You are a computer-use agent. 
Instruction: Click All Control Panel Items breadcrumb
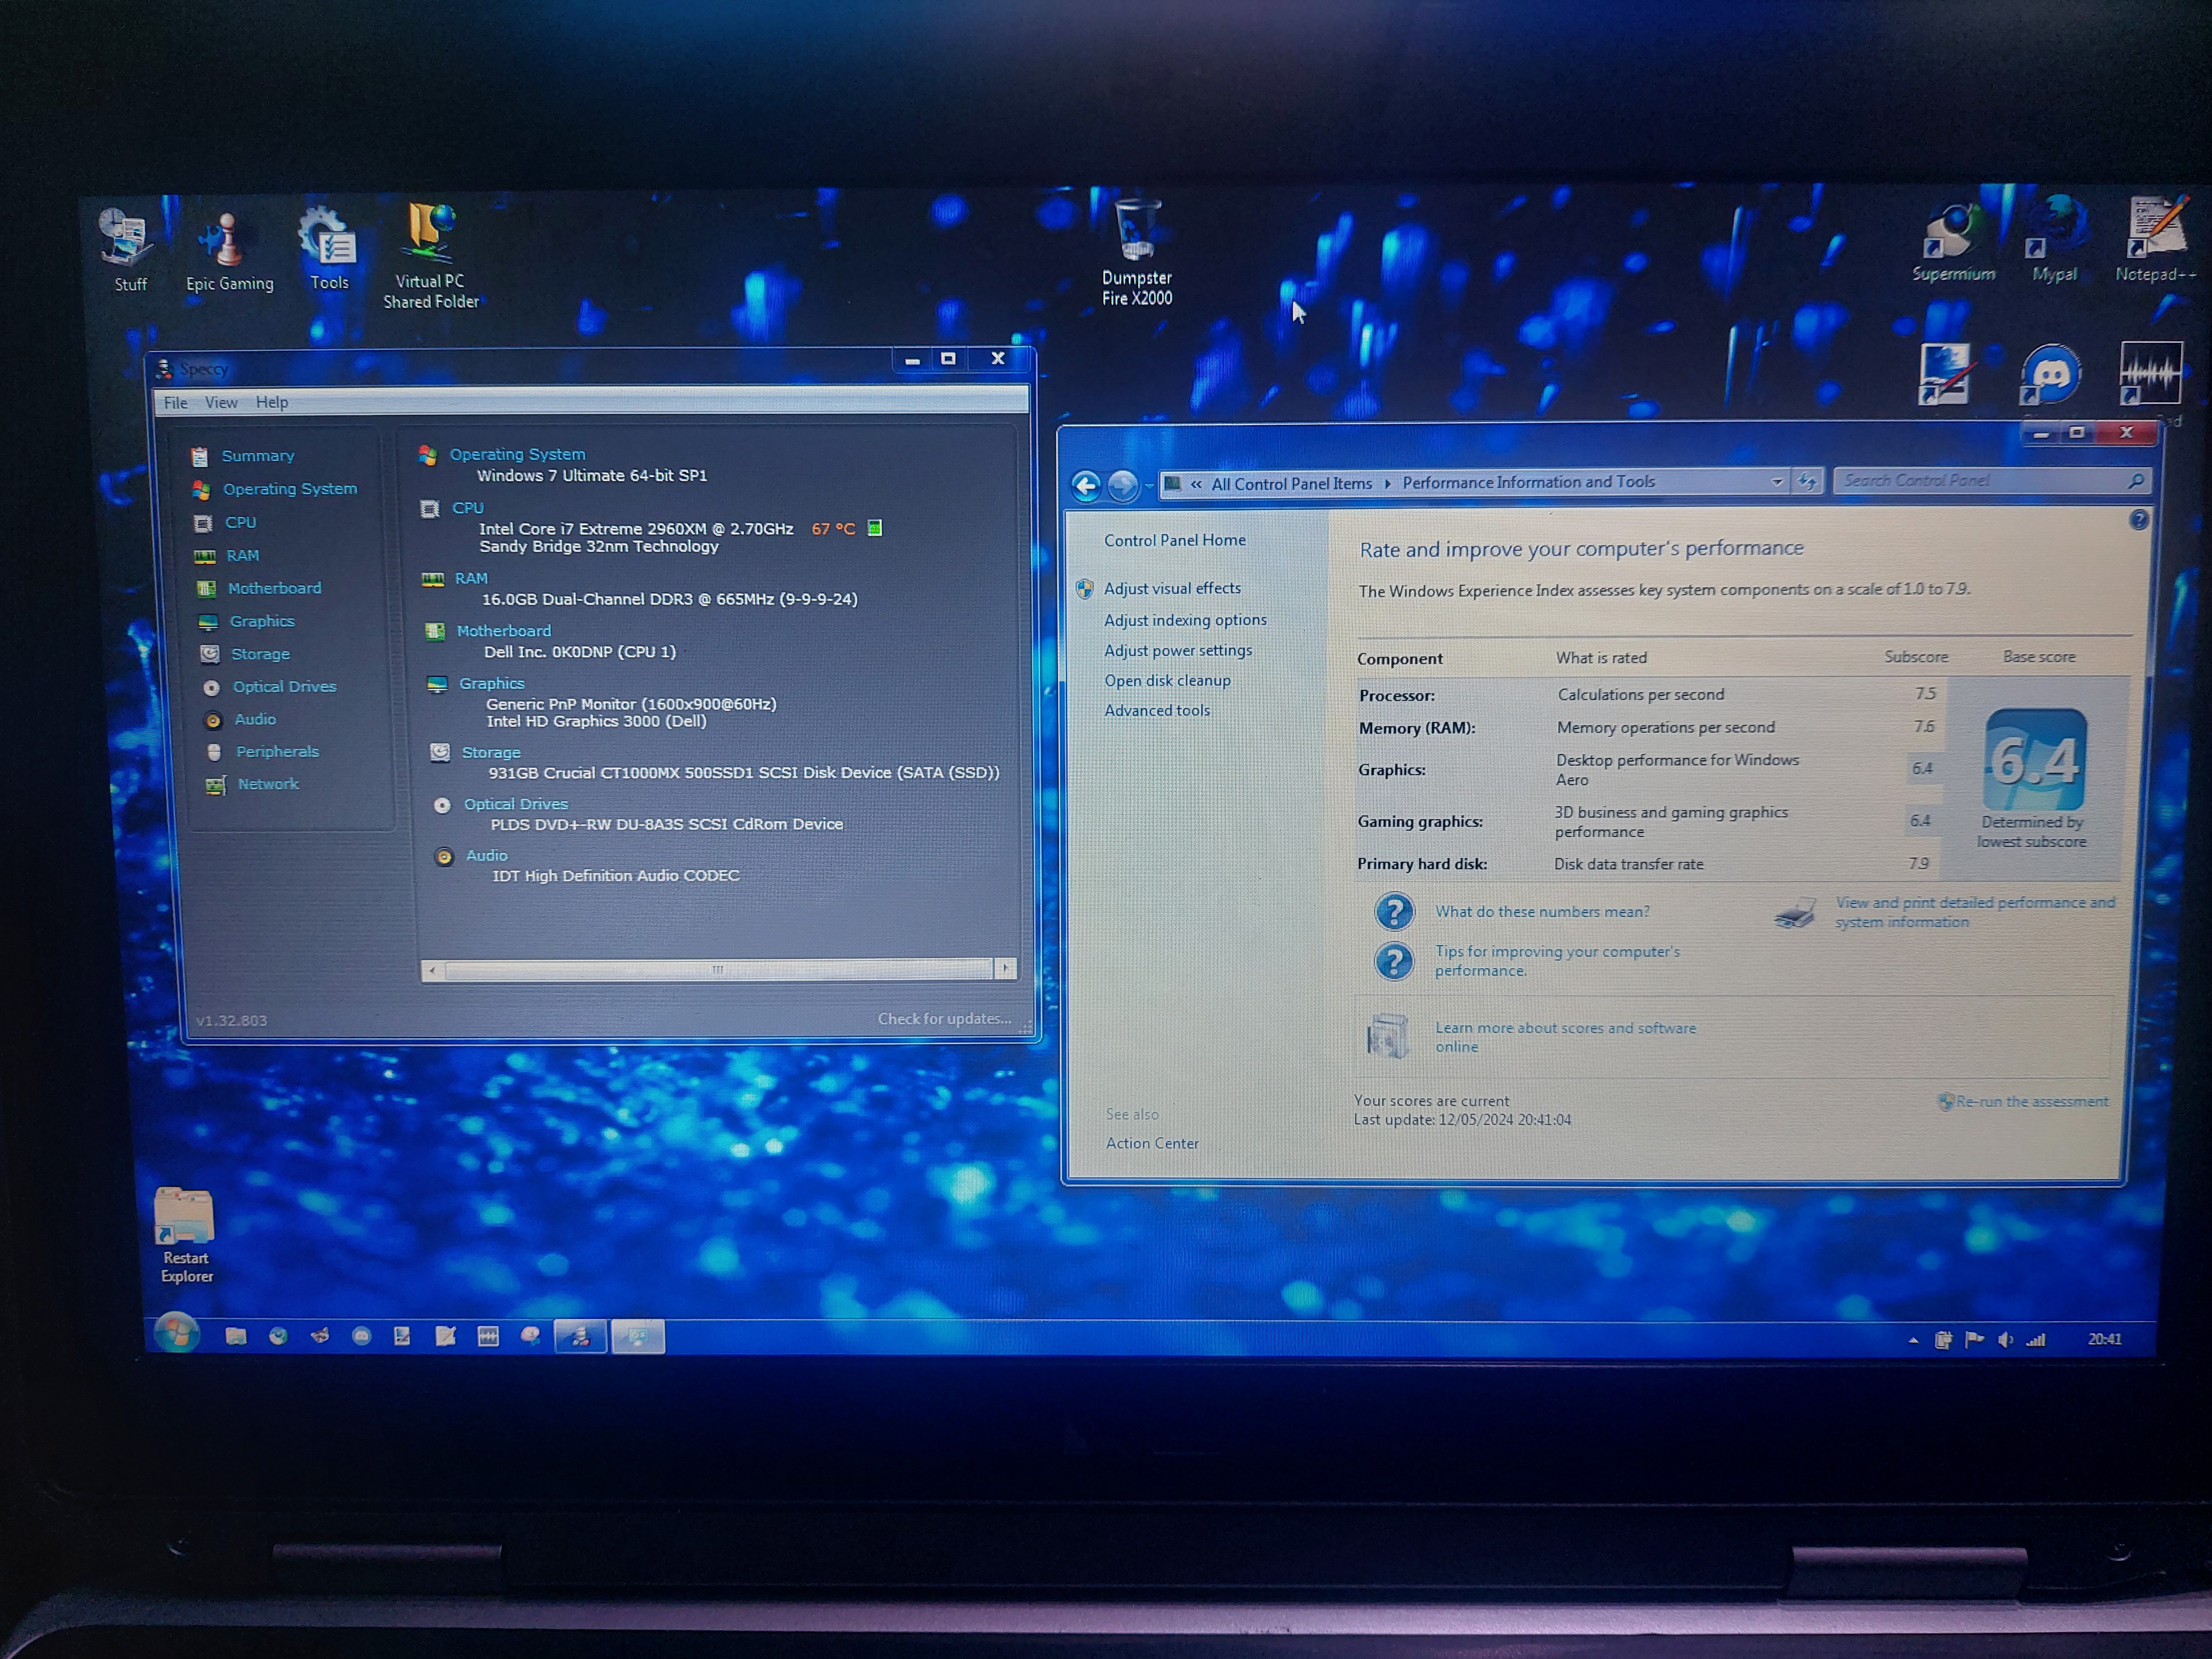tap(1291, 484)
